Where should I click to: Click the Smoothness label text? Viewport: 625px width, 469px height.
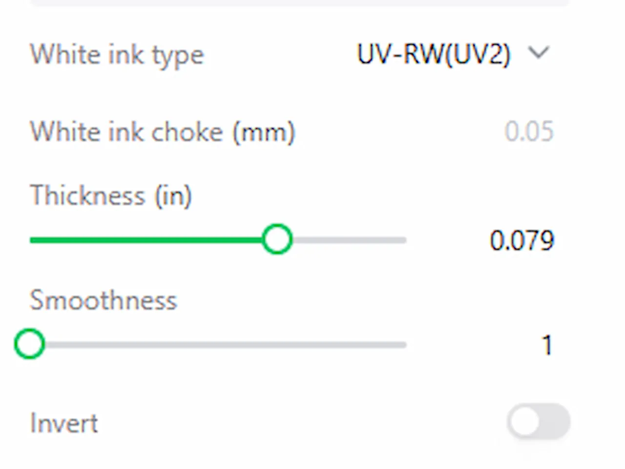coord(103,300)
